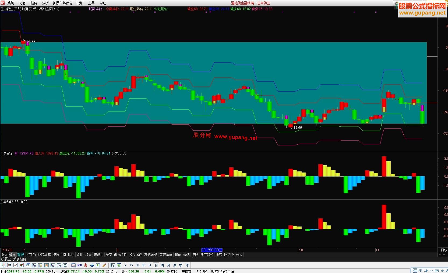The height and width of the screenshot is (273, 448).
Task: Switch to the line chart icon
Action: [x=15, y=265]
